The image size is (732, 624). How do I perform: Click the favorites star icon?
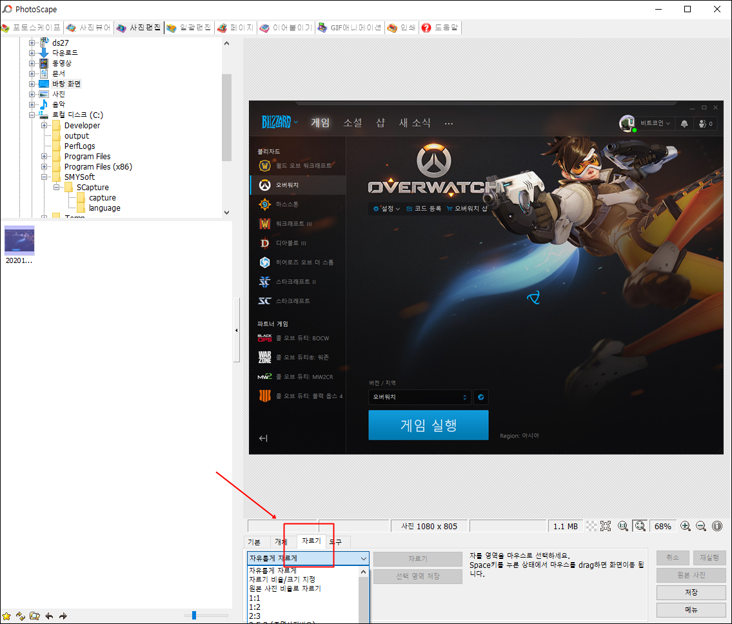[x=6, y=616]
